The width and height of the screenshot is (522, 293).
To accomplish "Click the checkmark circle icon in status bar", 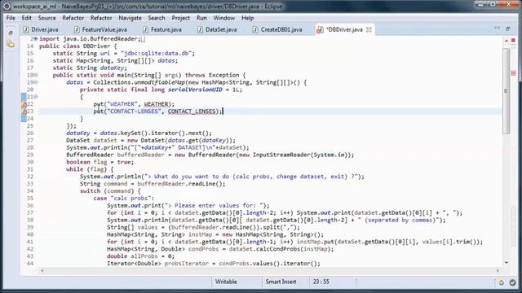I will point(513,282).
